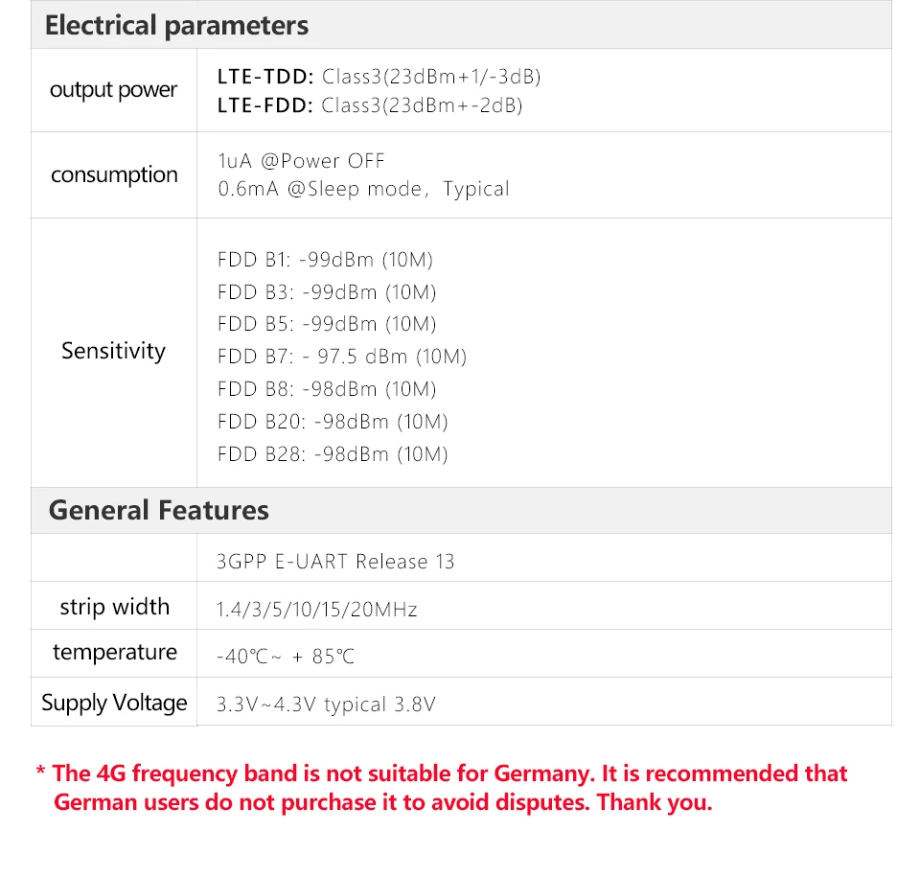Click the General Features section header
The width and height of the screenshot is (920, 878).
[158, 510]
